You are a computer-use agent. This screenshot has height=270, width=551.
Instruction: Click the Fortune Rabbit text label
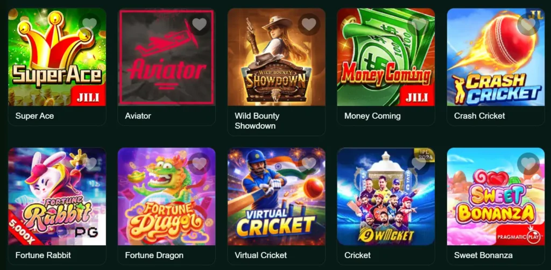tap(43, 255)
